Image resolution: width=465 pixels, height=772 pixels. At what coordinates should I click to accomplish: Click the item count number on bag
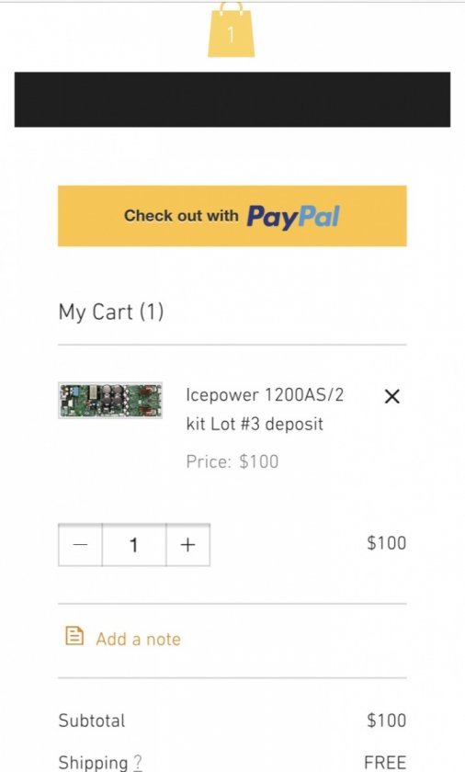pos(232,35)
